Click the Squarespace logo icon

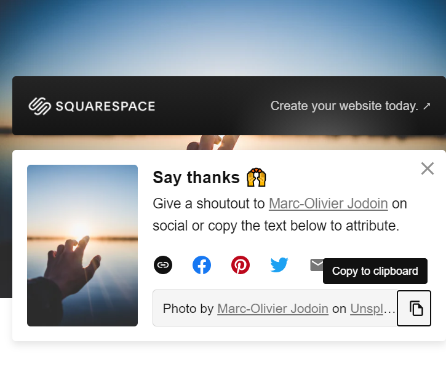[39, 106]
